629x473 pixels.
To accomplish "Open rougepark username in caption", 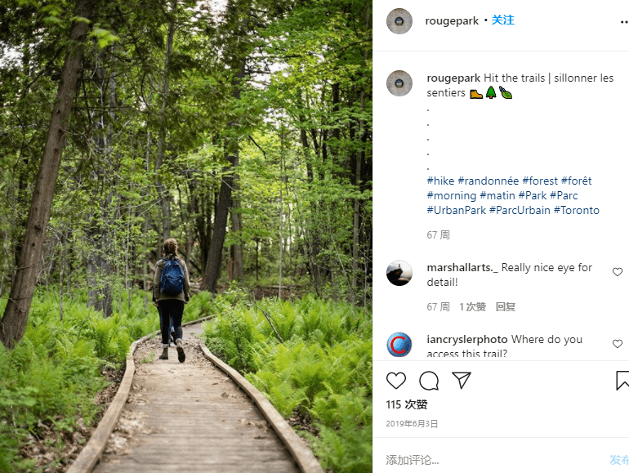I will point(453,78).
